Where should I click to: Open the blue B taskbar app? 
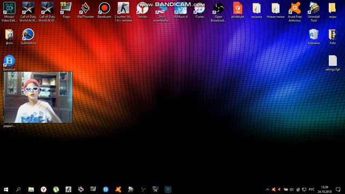(106, 189)
